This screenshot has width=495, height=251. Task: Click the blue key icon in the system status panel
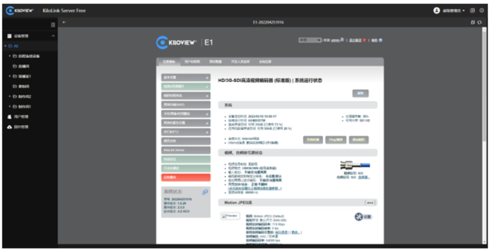(x=205, y=191)
